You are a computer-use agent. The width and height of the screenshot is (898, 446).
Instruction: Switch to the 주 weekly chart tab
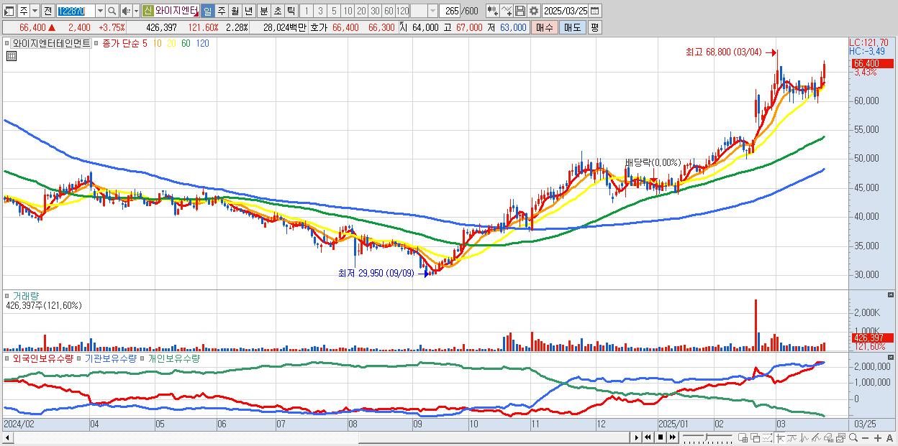pyautogui.click(x=221, y=11)
